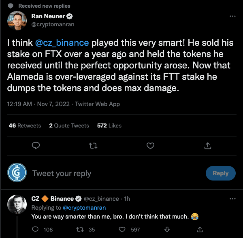This screenshot has height=238, width=243.
Task: Share CZ Binance's reply
Action: click(199, 229)
